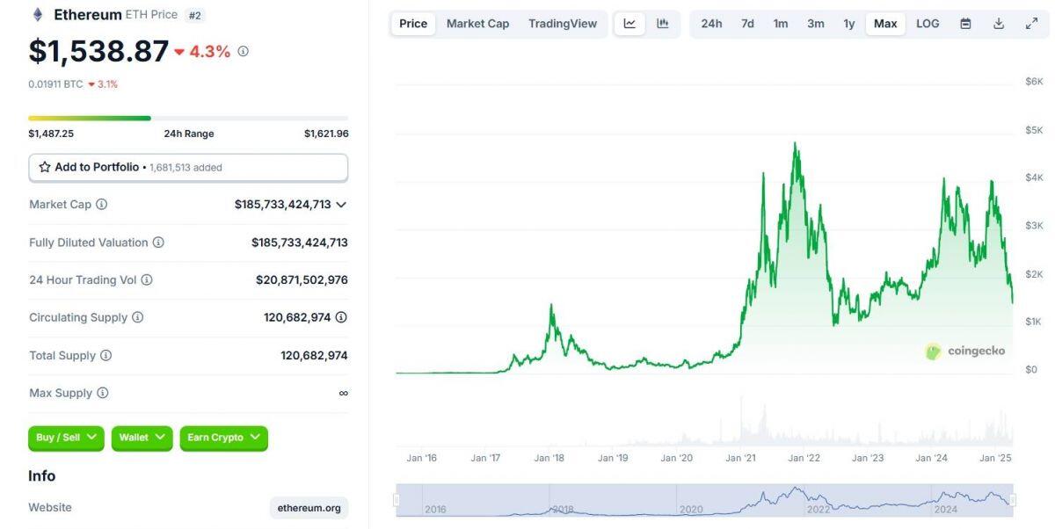Image resolution: width=1055 pixels, height=529 pixels.
Task: Open the Fully Diluted Valuation info icon
Action: click(158, 243)
